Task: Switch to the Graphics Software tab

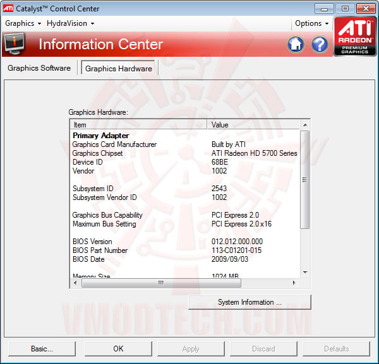Action: coord(39,68)
